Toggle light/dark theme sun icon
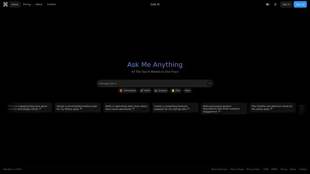Viewport: 310px width, 174px height. [275, 5]
